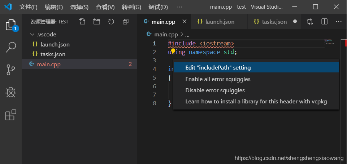Click main.cpp in the breadcrumb
The image size is (347, 165).
coord(166,35)
